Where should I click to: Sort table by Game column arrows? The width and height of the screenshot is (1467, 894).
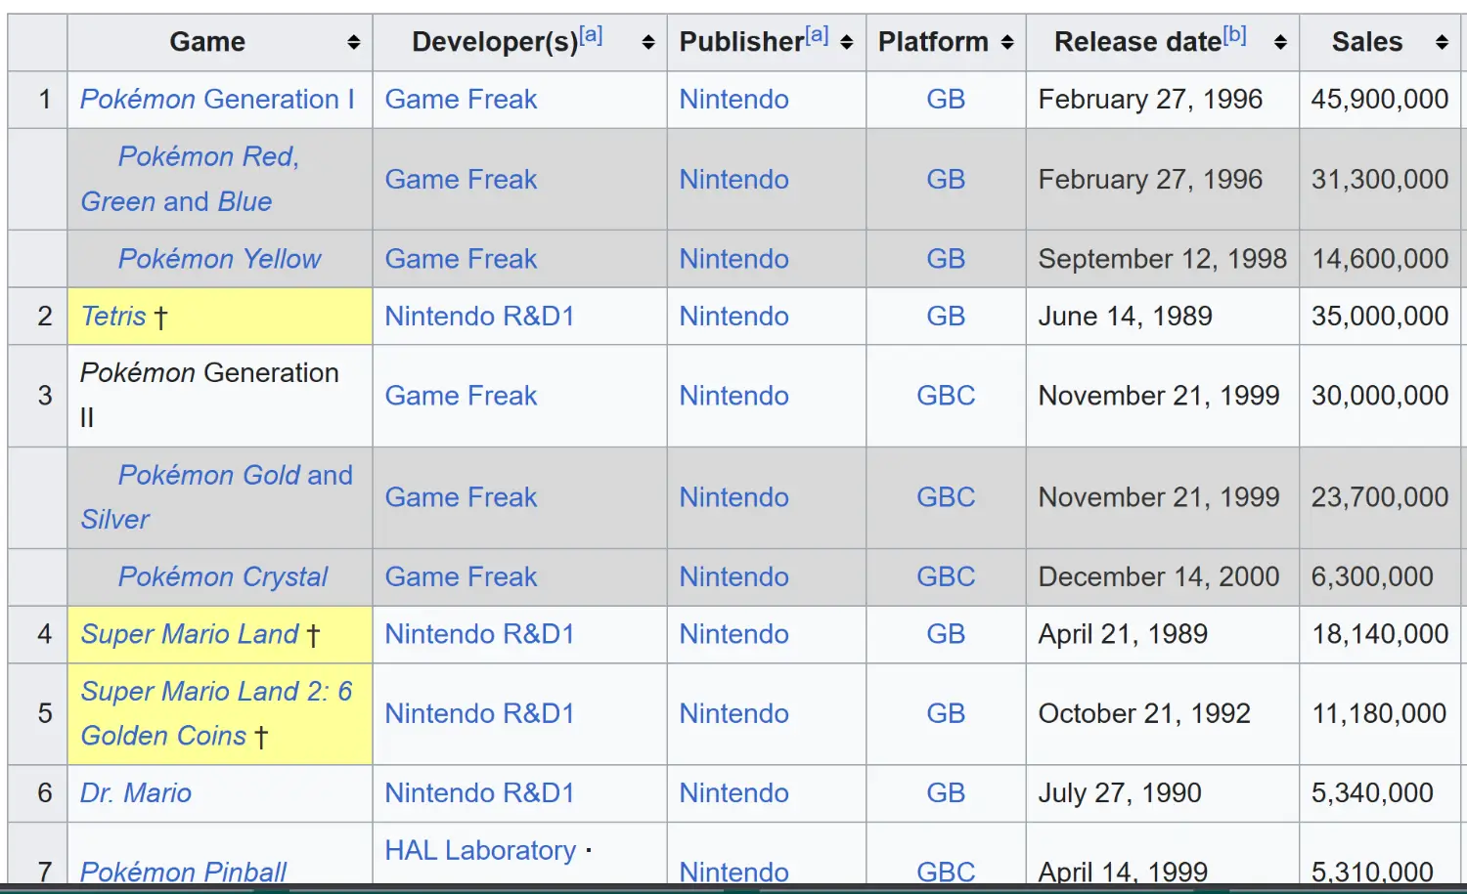click(353, 42)
